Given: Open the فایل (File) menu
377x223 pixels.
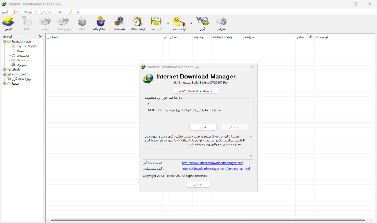Looking at the screenshot, I should 16,12.
